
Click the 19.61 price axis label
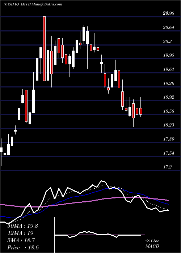(169, 69)
